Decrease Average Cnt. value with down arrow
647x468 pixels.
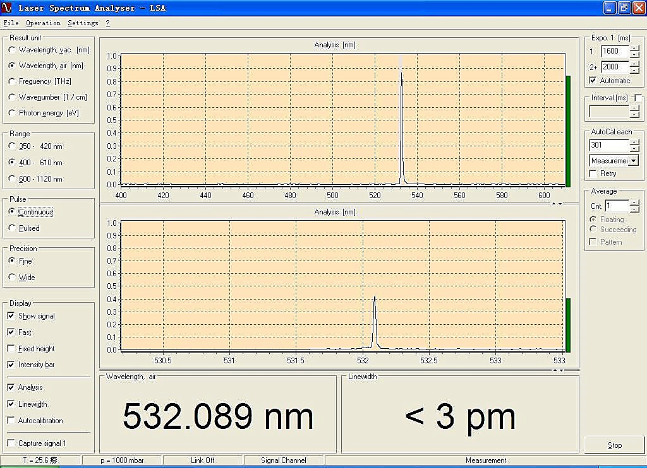[x=634, y=209]
